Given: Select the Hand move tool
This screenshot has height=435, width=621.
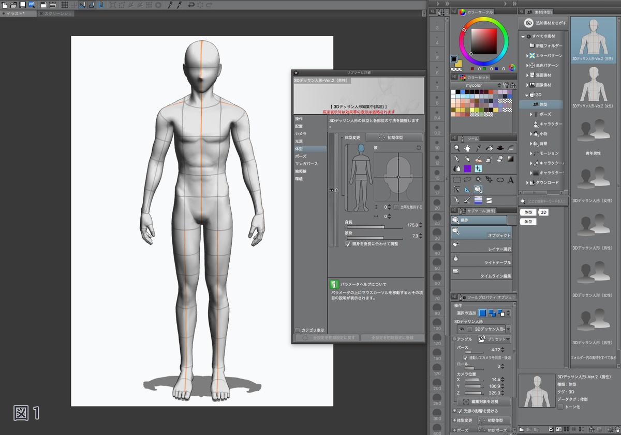Looking at the screenshot, I should tap(468, 148).
